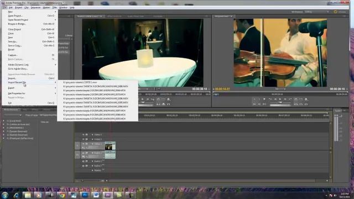Viewport: 354px width, 199px height.
Task: Open the Workspace dropdown at top right
Action: coord(316,12)
